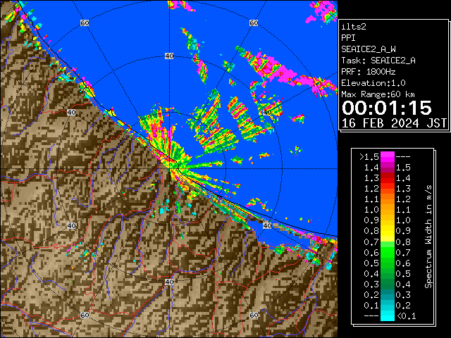The image size is (451, 338).
Task: Click the '<0.1' legend label
Action: (406, 316)
